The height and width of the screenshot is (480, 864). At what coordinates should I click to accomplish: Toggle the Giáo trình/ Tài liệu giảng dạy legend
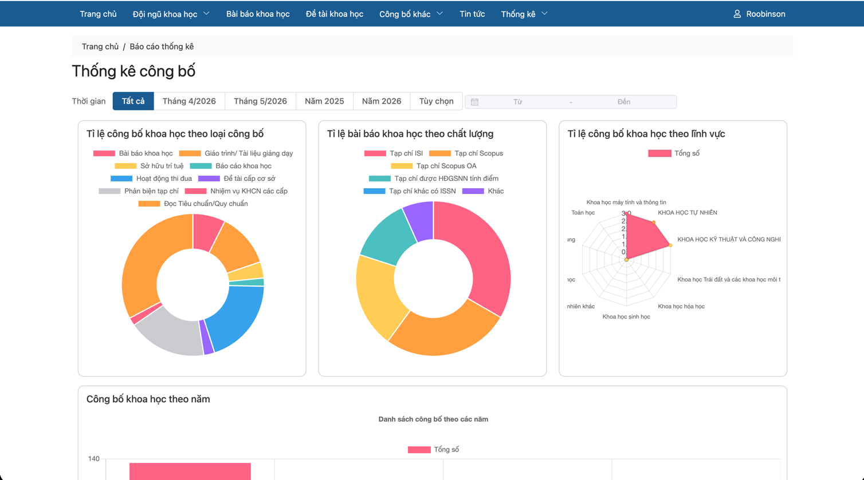pos(236,153)
